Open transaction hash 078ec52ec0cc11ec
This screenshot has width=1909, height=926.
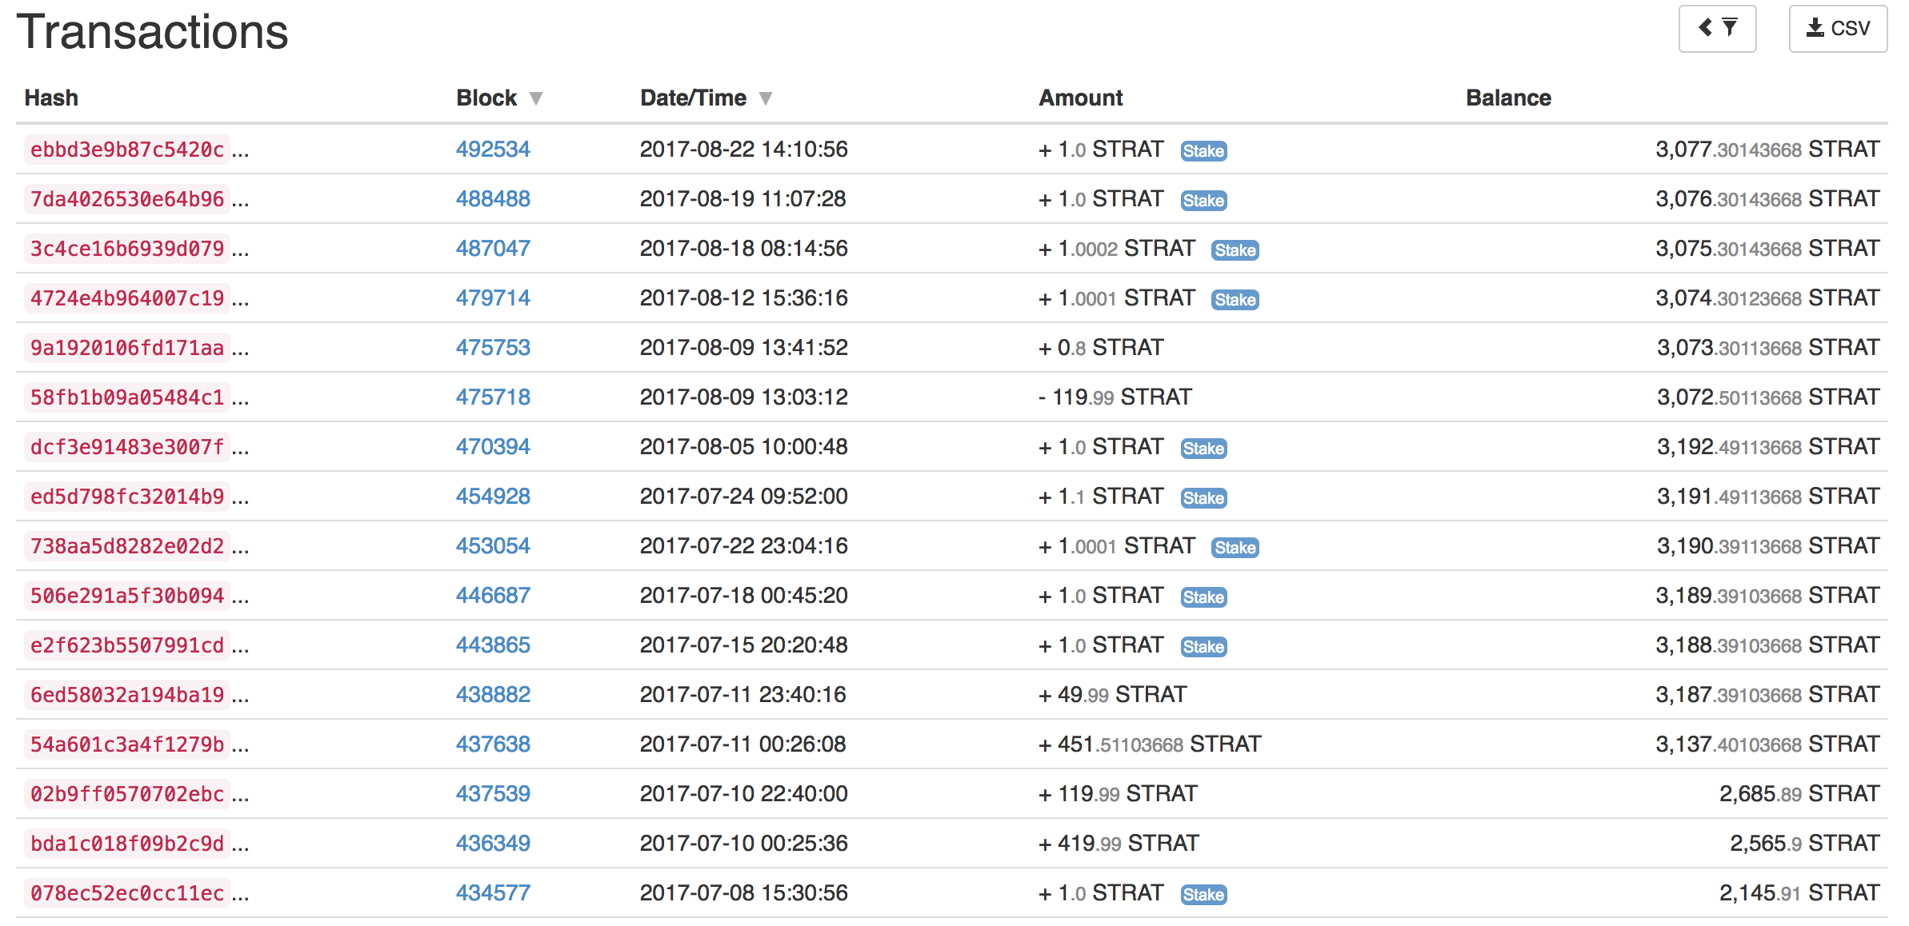pos(127,893)
